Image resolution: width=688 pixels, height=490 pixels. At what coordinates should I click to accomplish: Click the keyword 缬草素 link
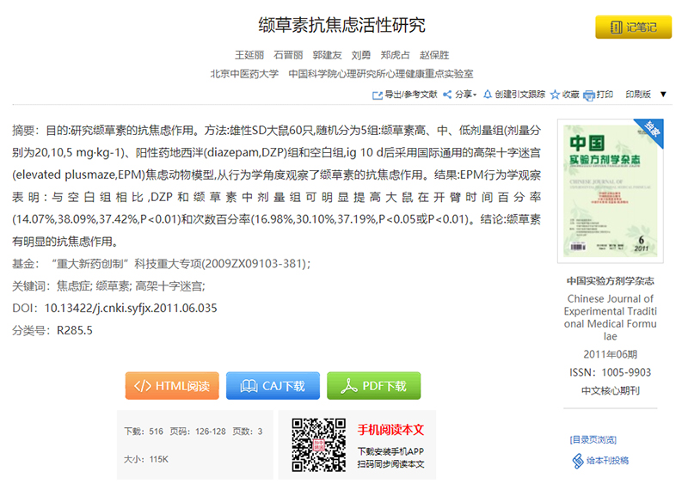(113, 286)
